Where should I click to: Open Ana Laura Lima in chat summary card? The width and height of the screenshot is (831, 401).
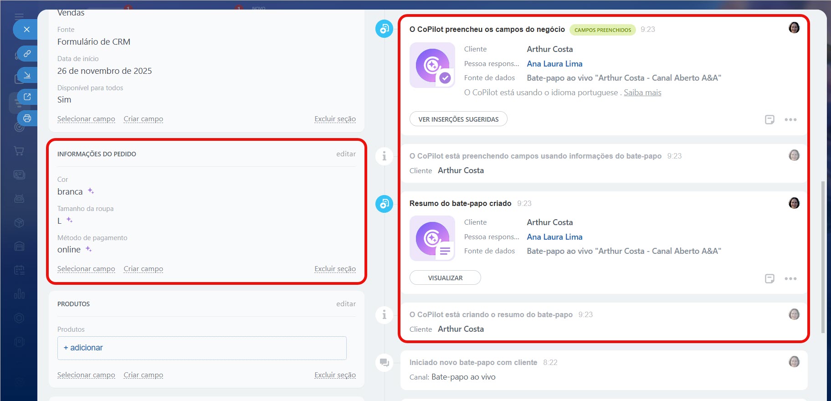click(554, 237)
